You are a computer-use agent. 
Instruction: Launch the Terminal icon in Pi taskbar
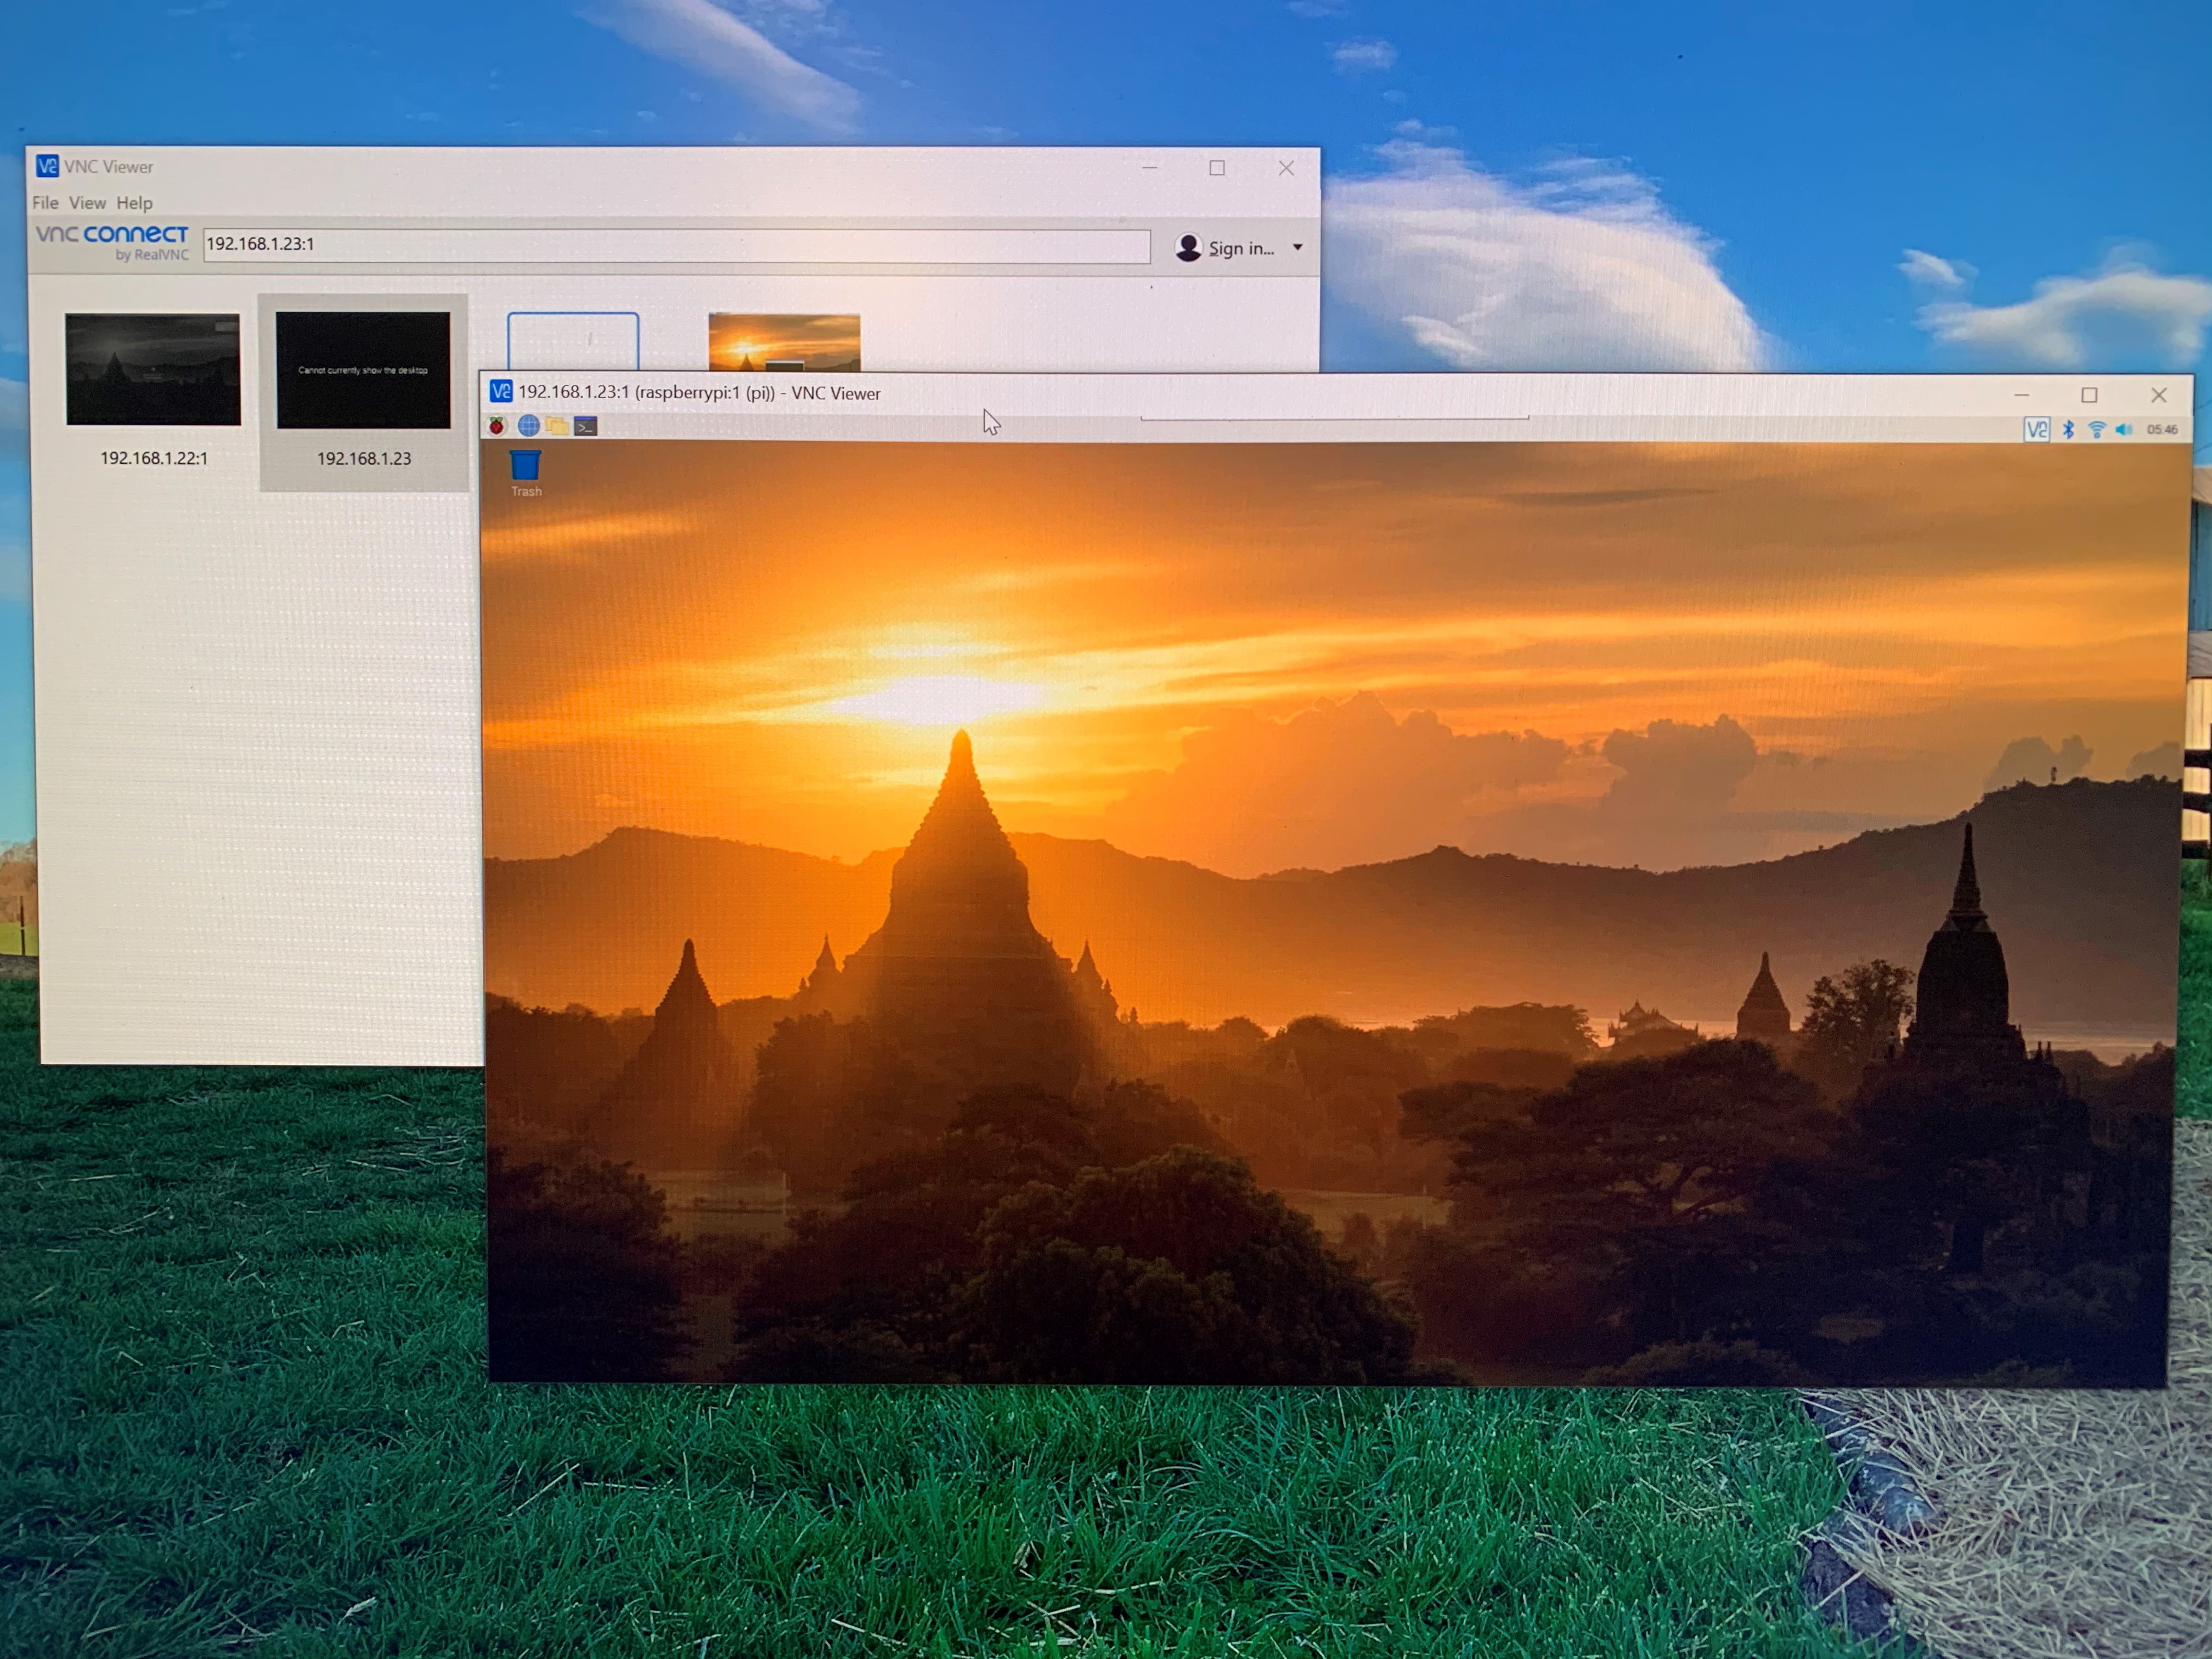pos(586,427)
